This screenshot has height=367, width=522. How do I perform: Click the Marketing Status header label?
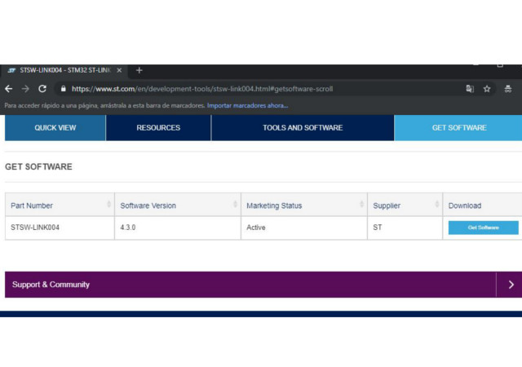274,206
